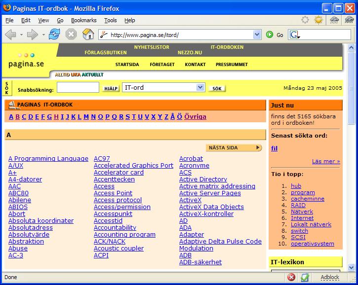The height and width of the screenshot is (285, 358).
Task: Open the NYHETSLISTOR navigation link
Action: point(152,47)
